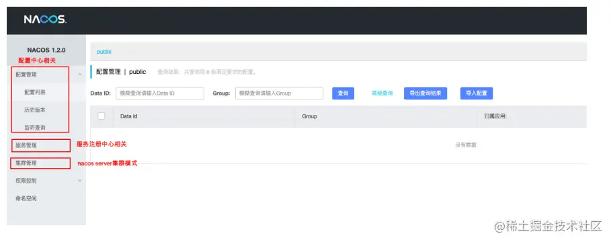Open 历史版本 in sidebar
Viewport: 611px width, 242px height.
click(x=35, y=110)
